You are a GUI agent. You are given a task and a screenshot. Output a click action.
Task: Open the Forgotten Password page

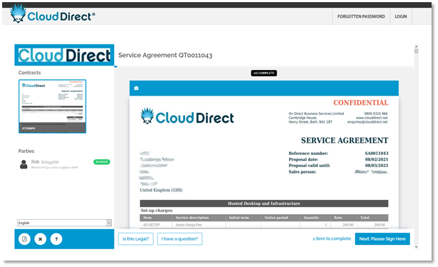361,16
